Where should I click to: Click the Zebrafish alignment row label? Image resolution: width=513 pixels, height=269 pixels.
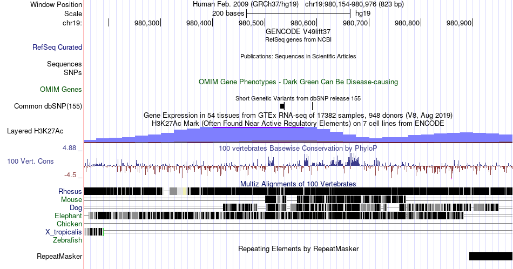click(67, 240)
